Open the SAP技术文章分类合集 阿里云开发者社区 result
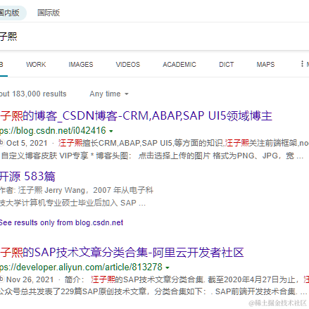The height and width of the screenshot is (309, 309). (x=122, y=253)
